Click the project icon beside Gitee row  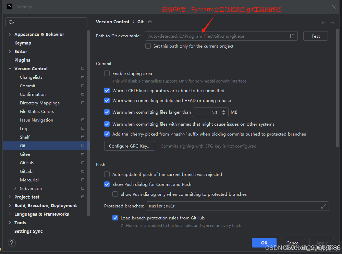click(83, 154)
